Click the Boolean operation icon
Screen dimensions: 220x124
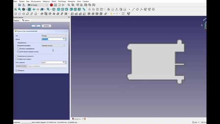coord(106,14)
